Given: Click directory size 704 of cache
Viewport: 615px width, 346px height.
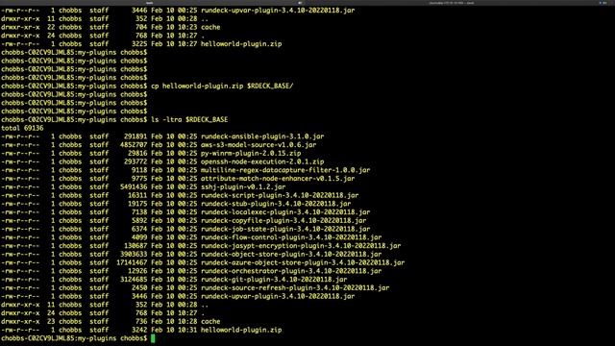Looking at the screenshot, I should pos(141,27).
